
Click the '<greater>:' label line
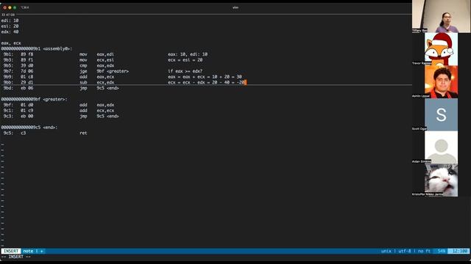(35, 100)
